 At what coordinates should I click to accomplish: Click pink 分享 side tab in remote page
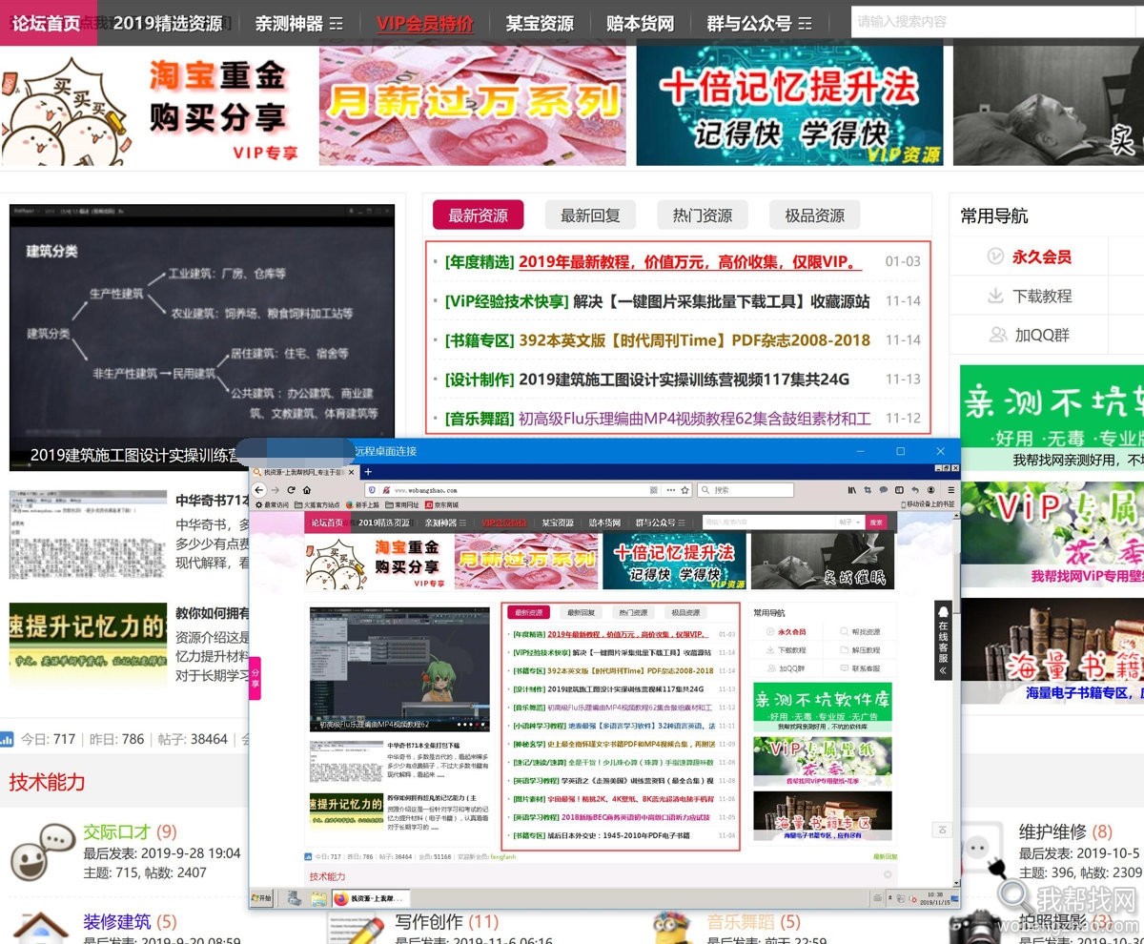[x=255, y=678]
